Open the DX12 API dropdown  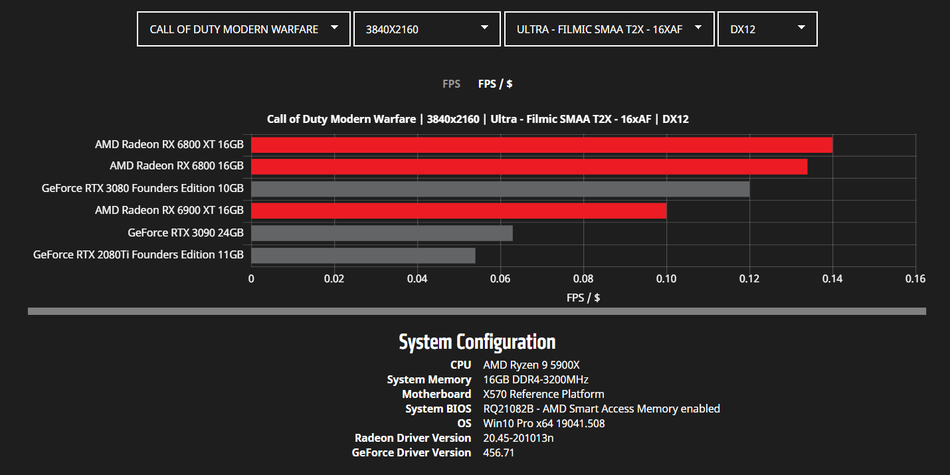[767, 29]
